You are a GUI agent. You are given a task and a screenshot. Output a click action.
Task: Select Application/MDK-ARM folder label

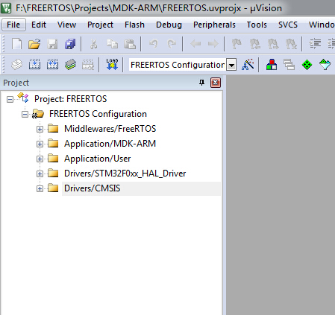point(110,144)
